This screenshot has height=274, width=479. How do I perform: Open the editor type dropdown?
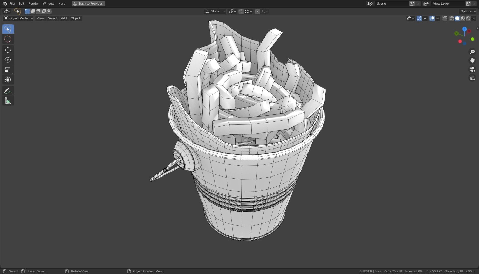tap(7, 11)
